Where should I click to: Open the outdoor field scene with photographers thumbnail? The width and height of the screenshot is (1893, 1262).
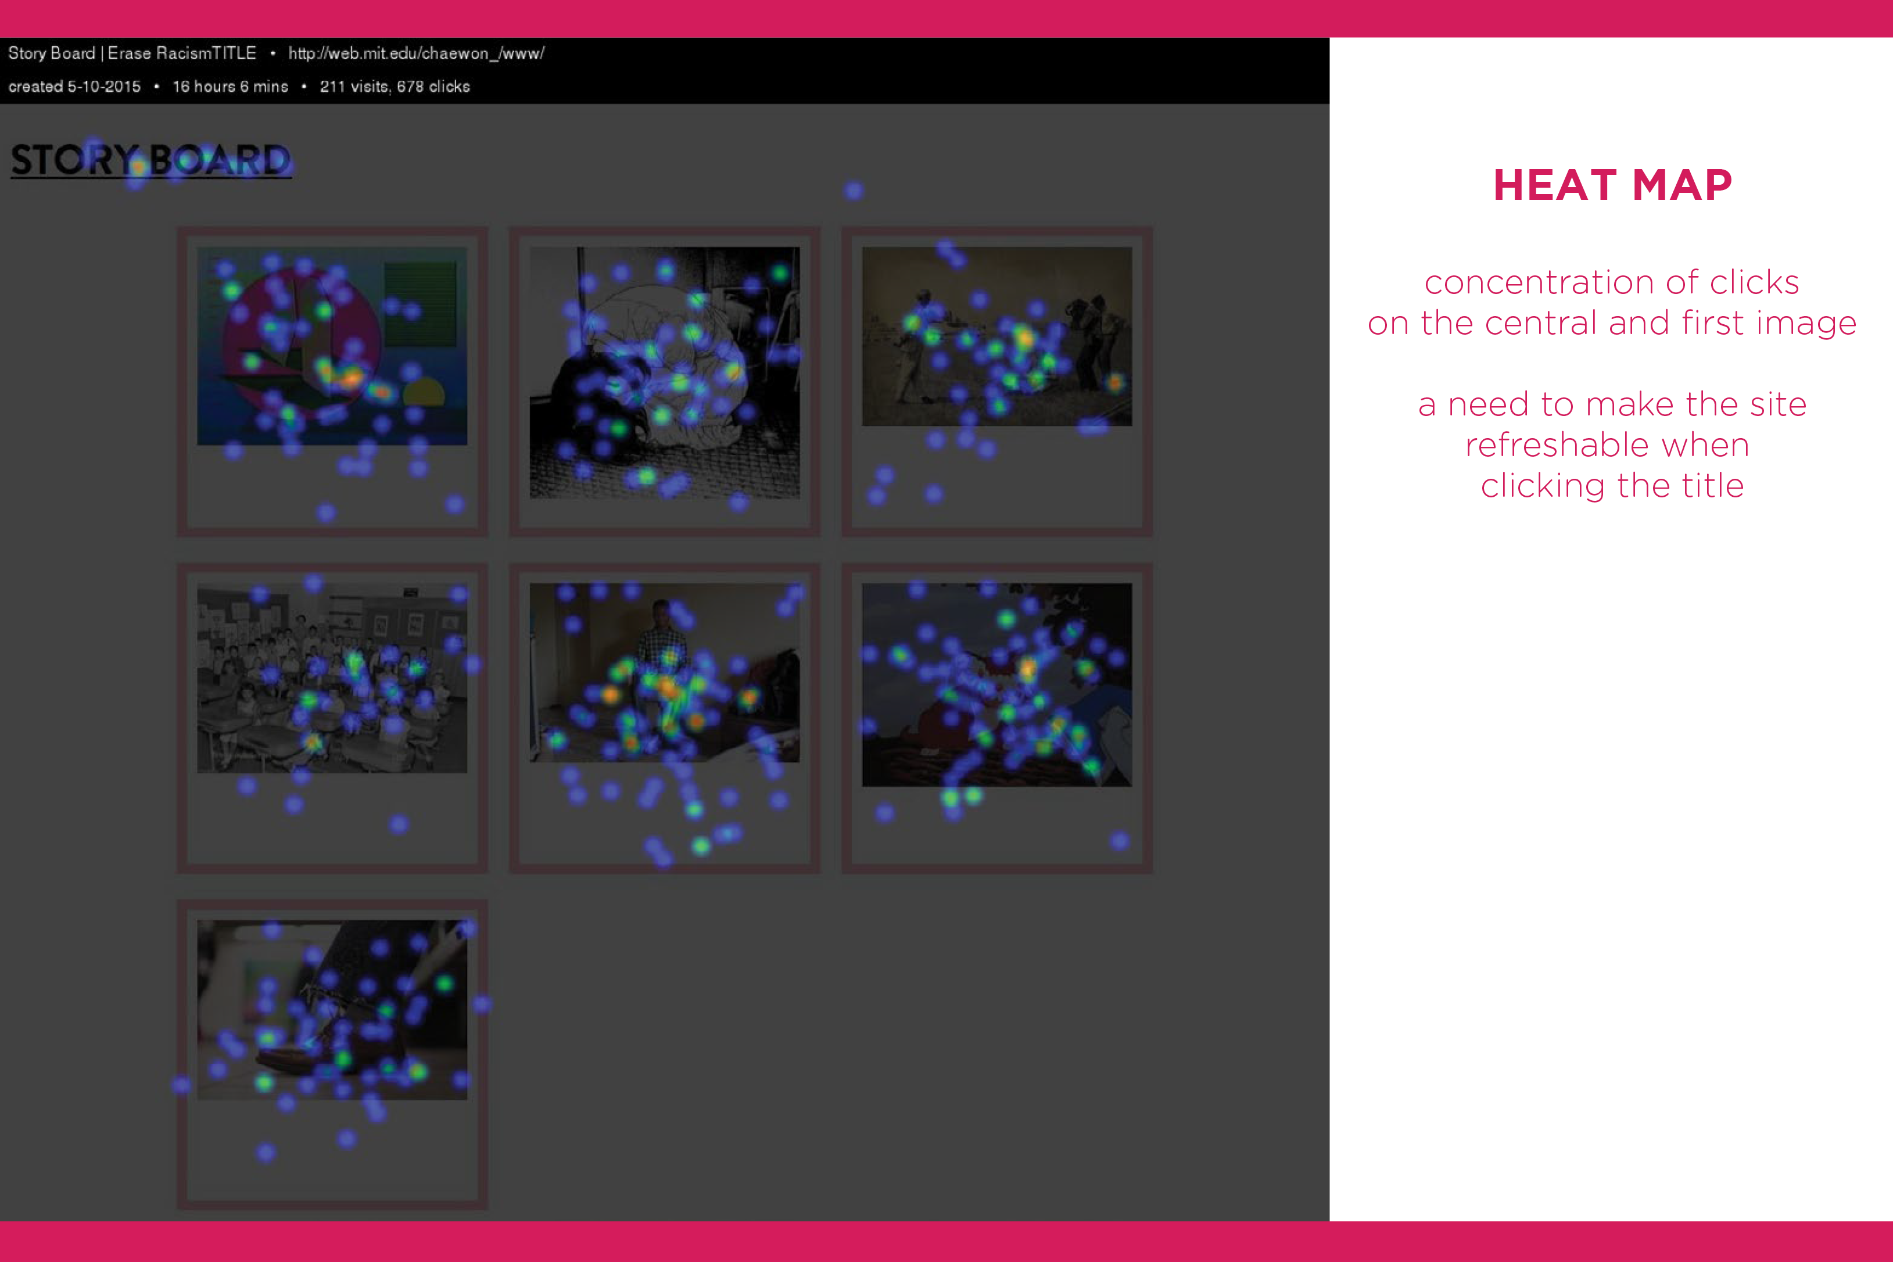pos(996,336)
